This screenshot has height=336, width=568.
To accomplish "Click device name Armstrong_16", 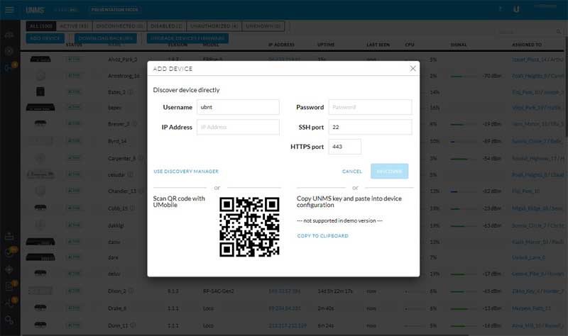I will click(x=124, y=76).
